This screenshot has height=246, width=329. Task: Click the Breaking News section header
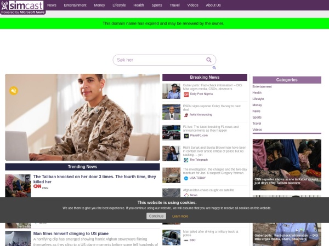[x=205, y=77]
